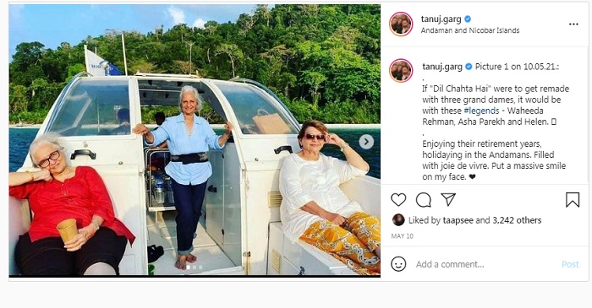
Task: Open comments via the speech bubble icon
Action: (x=423, y=200)
